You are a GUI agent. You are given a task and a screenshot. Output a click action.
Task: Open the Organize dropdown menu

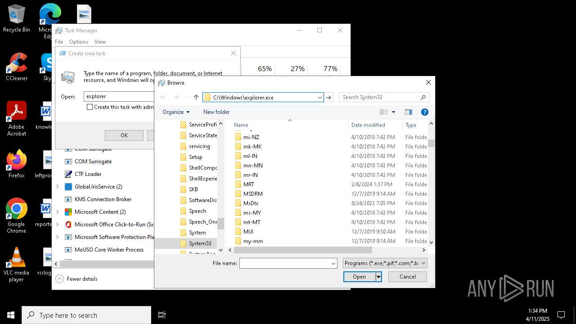click(x=176, y=112)
